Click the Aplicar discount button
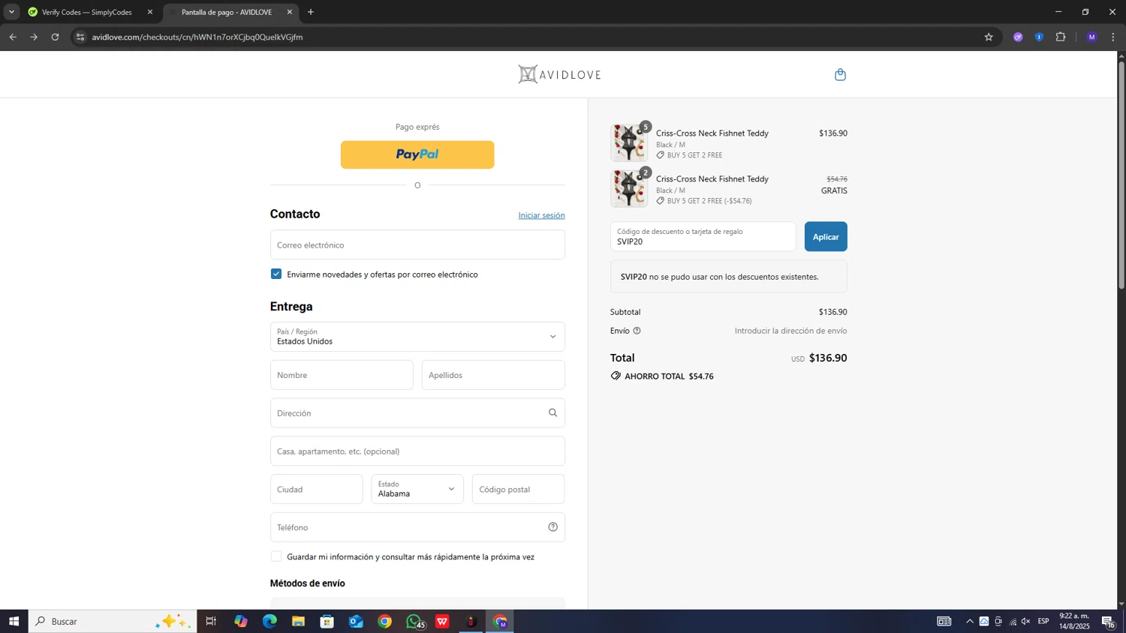The height and width of the screenshot is (633, 1126). pyautogui.click(x=826, y=236)
